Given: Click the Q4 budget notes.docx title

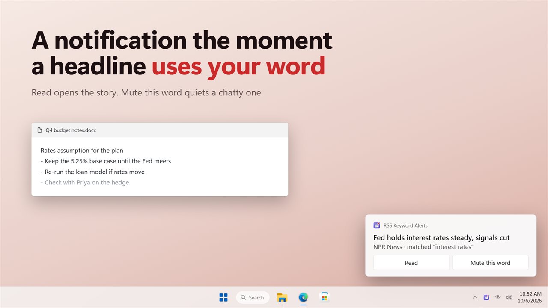Looking at the screenshot, I should (x=71, y=130).
